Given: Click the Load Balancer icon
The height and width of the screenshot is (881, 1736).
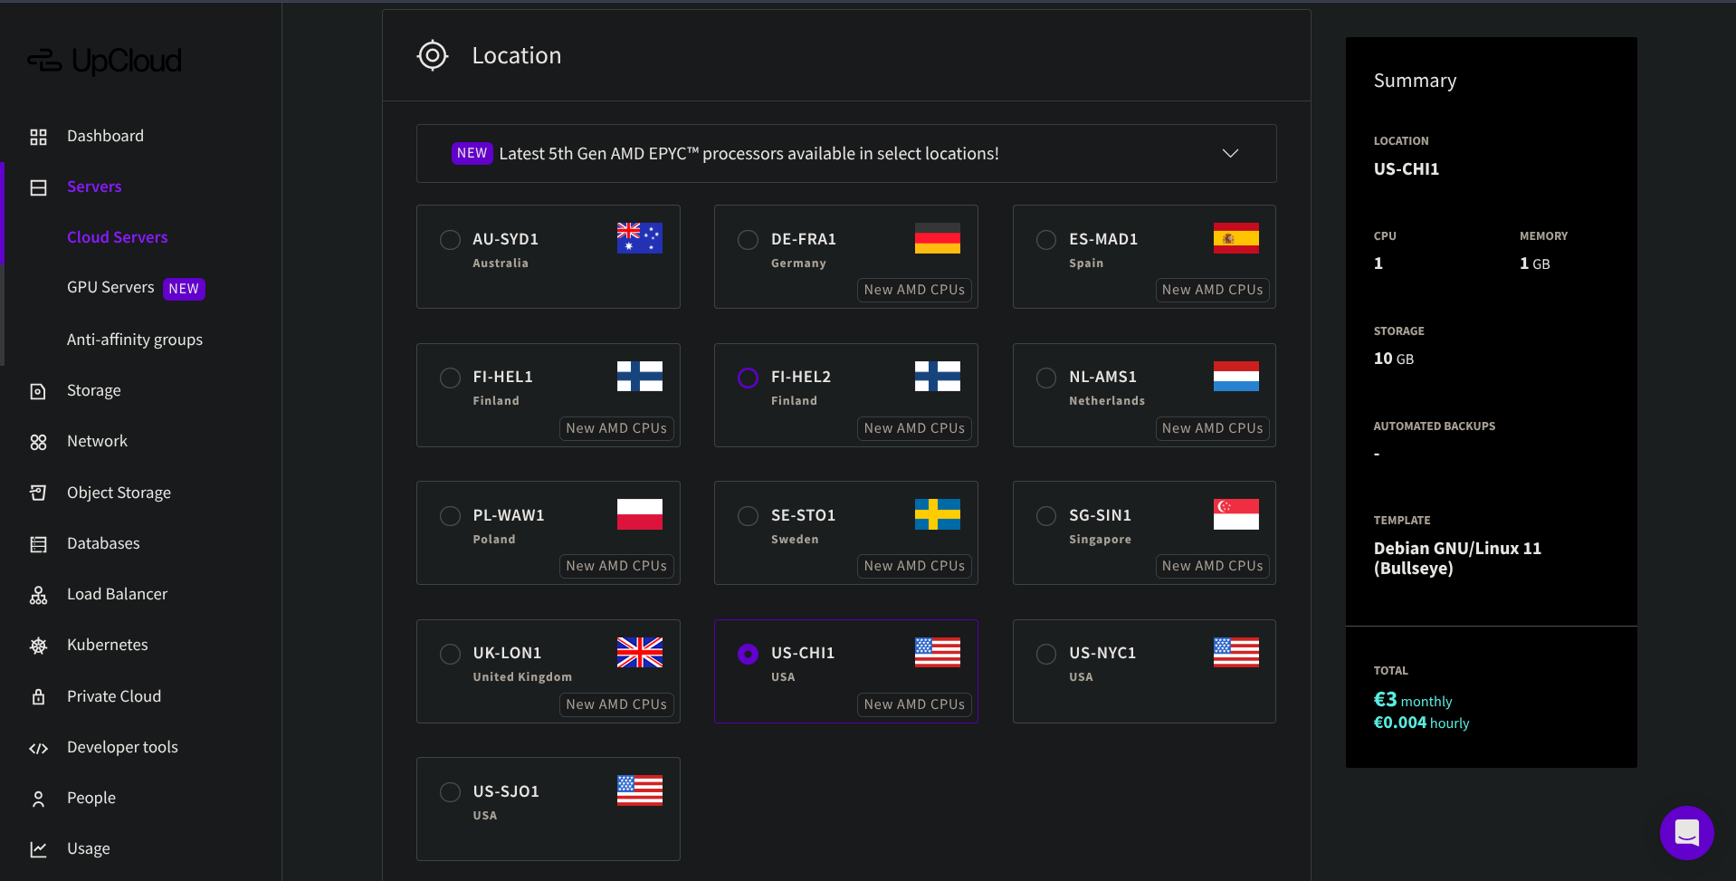Looking at the screenshot, I should [x=38, y=595].
